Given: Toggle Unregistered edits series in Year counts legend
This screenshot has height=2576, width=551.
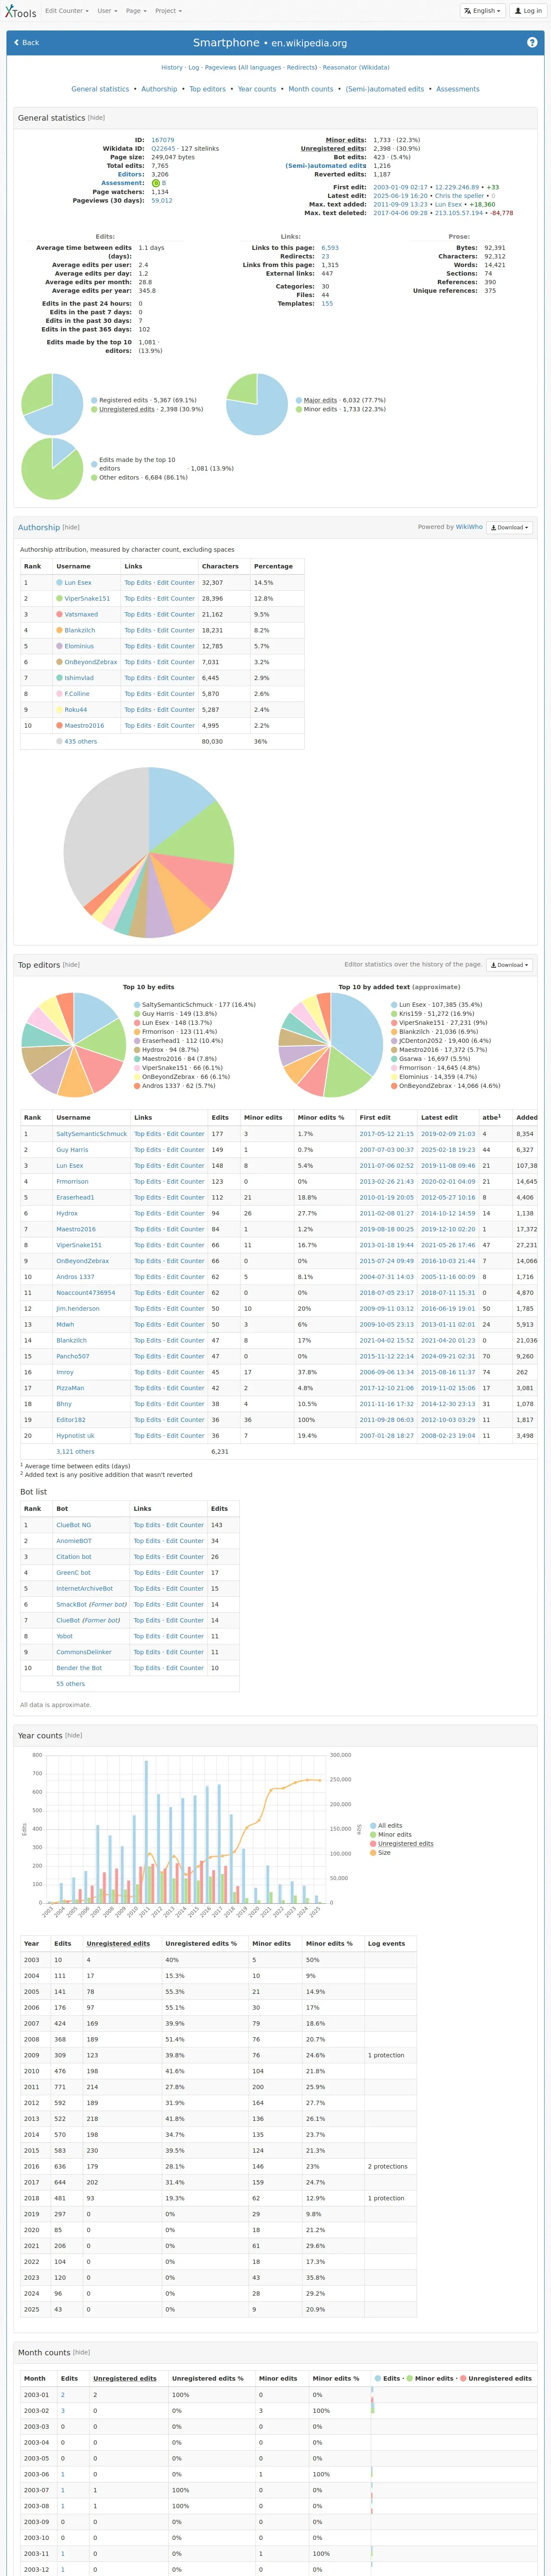Looking at the screenshot, I should [402, 1843].
